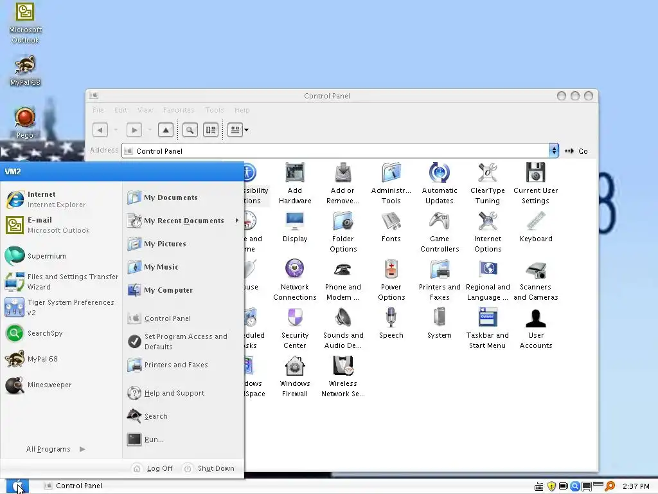Open ClearType Tuning icon
Viewport: 658px width, 494px height.
click(x=488, y=183)
